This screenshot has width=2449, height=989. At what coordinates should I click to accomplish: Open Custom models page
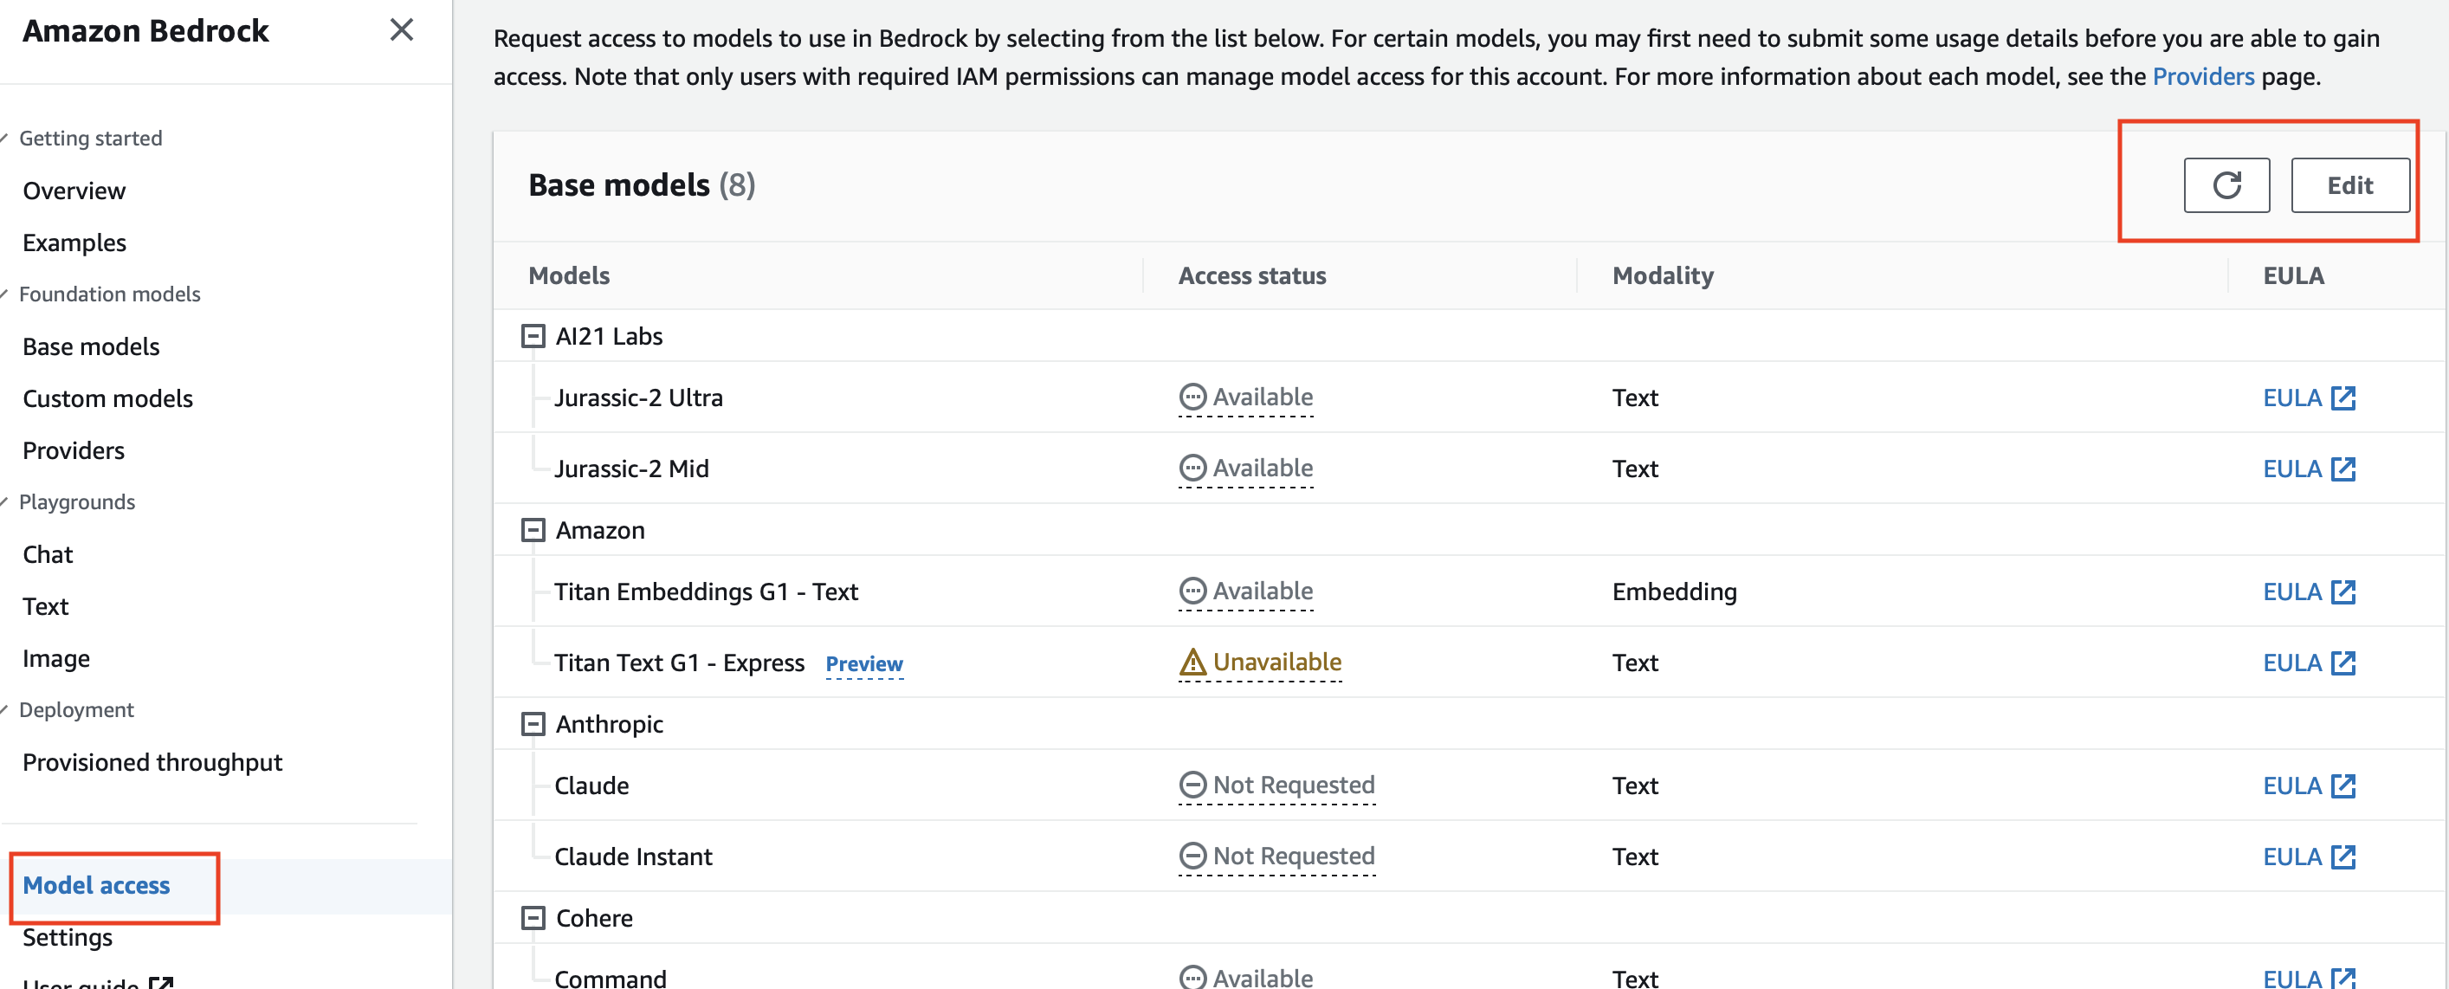click(107, 399)
